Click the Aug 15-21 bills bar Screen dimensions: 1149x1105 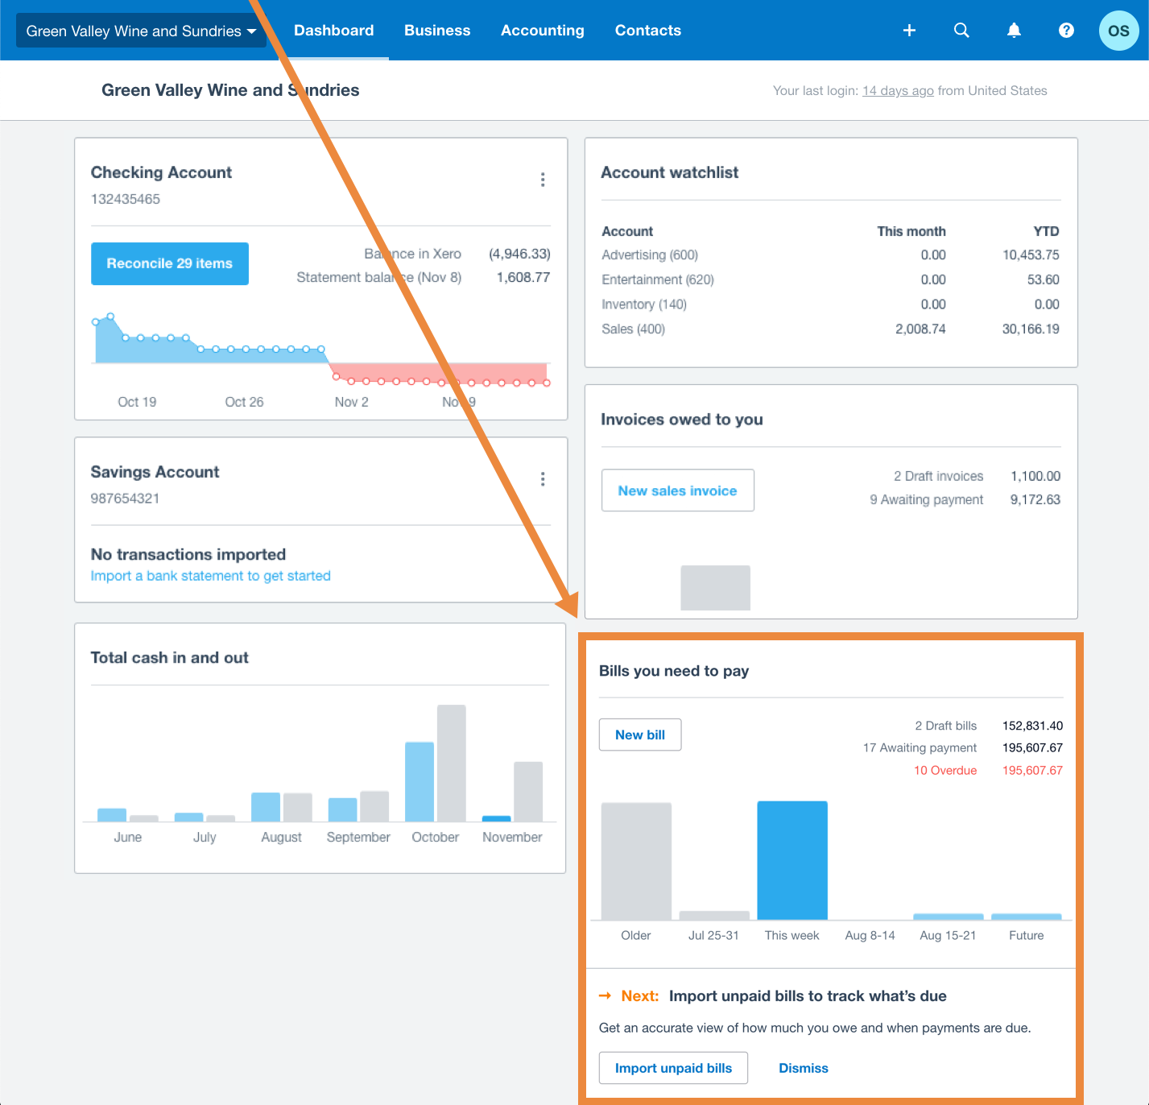click(949, 917)
